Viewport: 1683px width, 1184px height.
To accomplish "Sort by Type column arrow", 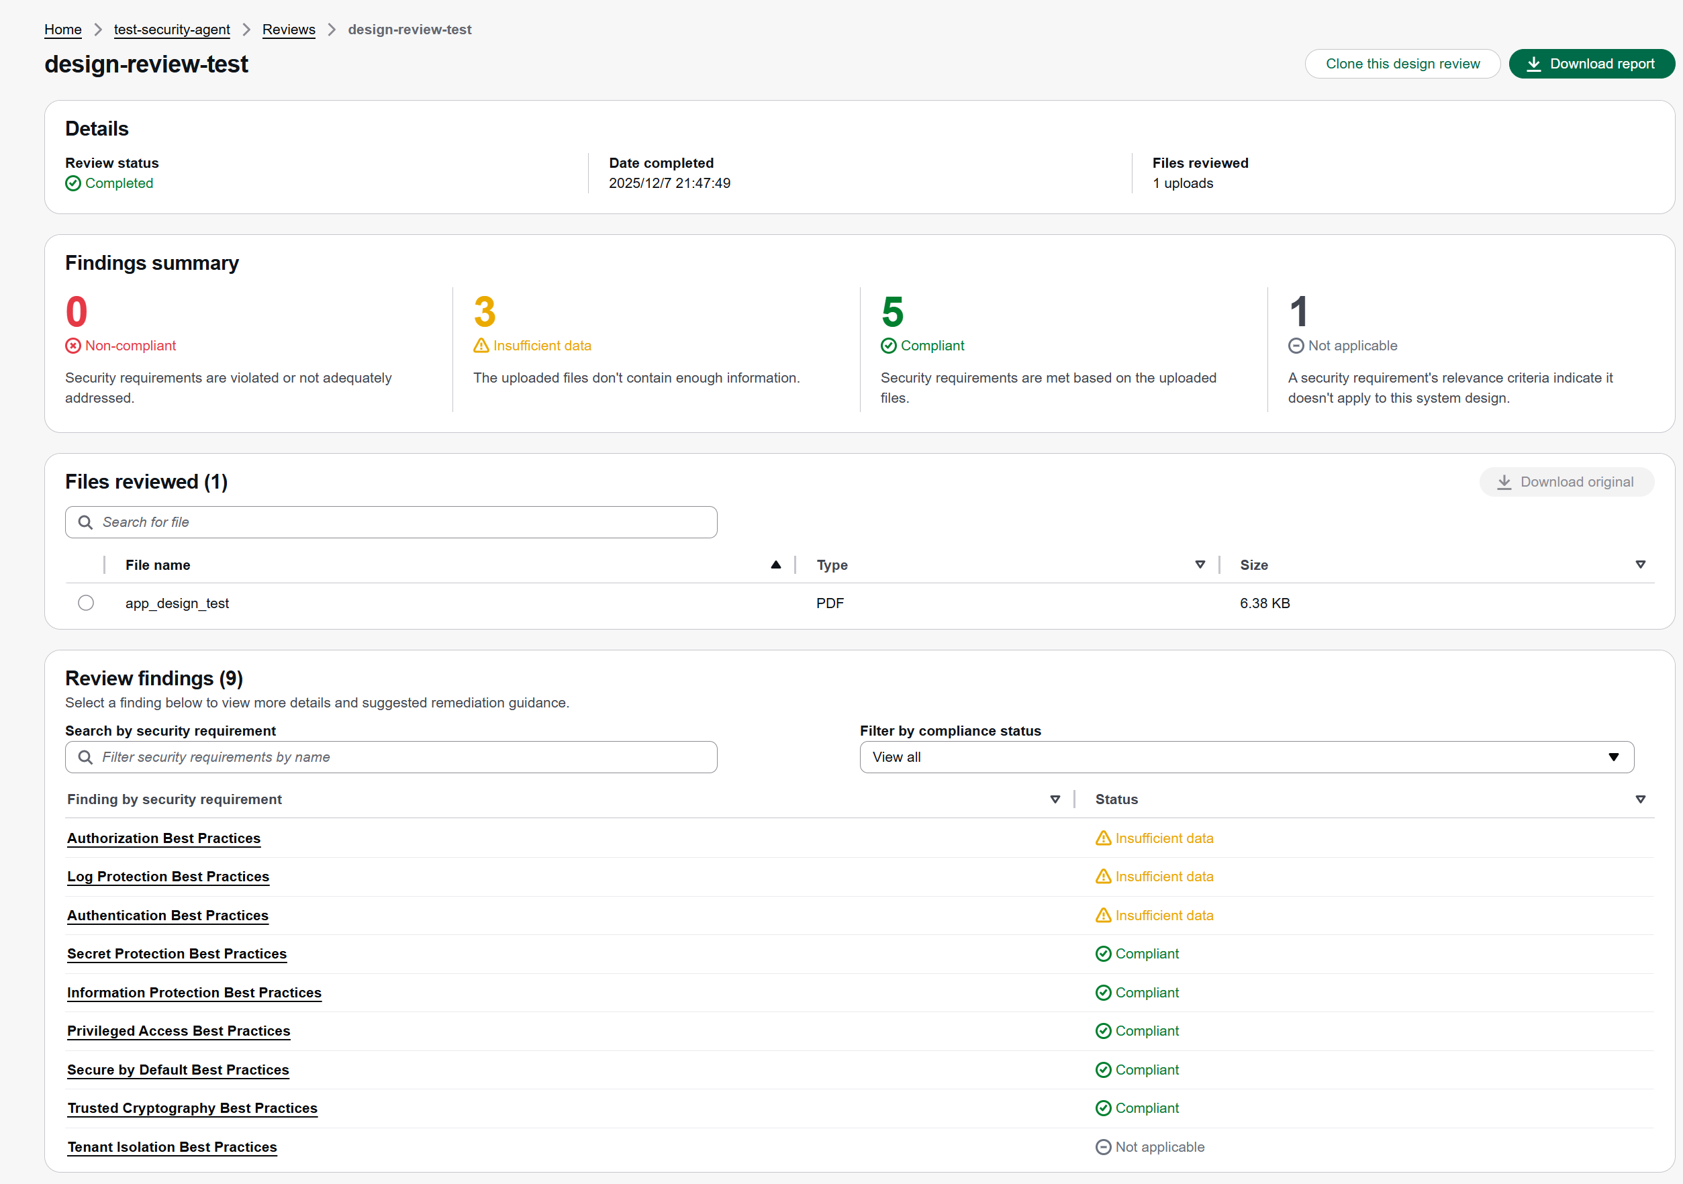I will 1200,565.
